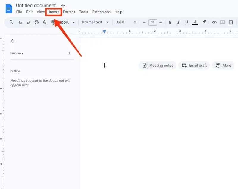Image resolution: width=238 pixels, height=189 pixels.
Task: Click the Redo icon
Action: (x=28, y=22)
